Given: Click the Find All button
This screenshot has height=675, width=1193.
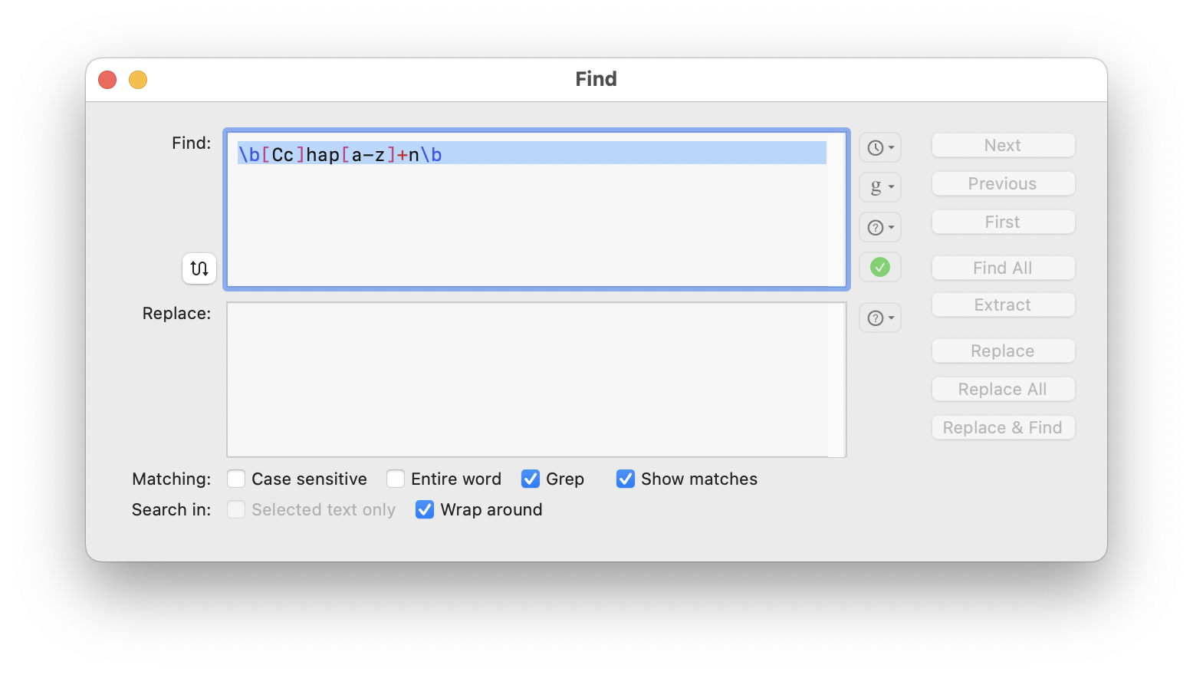Looking at the screenshot, I should (1003, 268).
